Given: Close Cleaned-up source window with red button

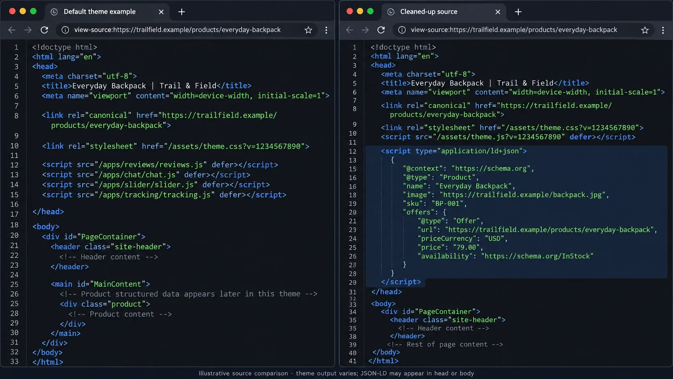Looking at the screenshot, I should tap(349, 11).
